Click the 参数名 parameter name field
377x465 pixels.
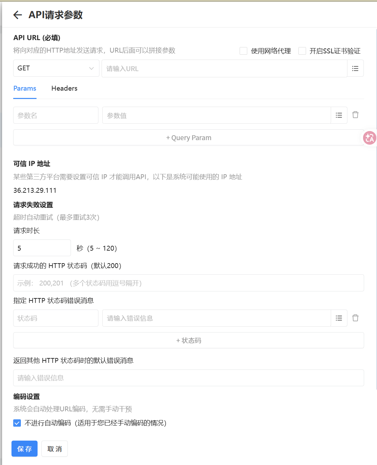point(56,115)
